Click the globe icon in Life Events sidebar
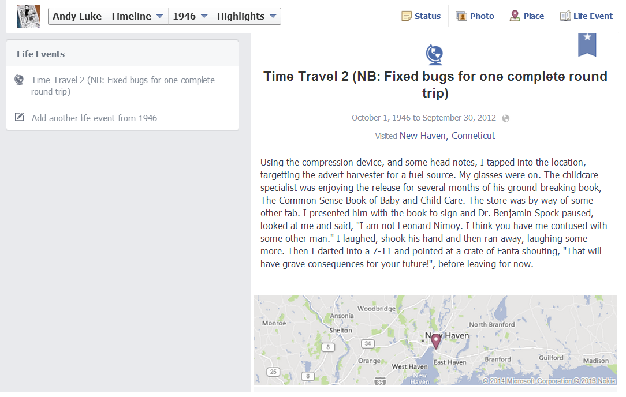The width and height of the screenshot is (626, 397). click(20, 80)
